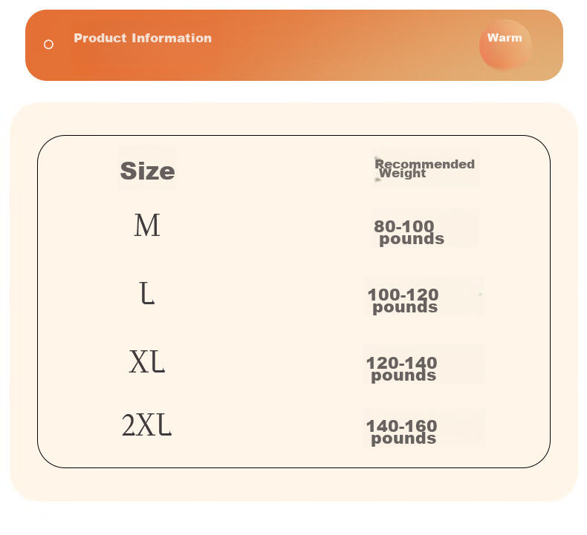This screenshot has width=587, height=535.
Task: Click the word pounds under 140-160
Action: (403, 439)
